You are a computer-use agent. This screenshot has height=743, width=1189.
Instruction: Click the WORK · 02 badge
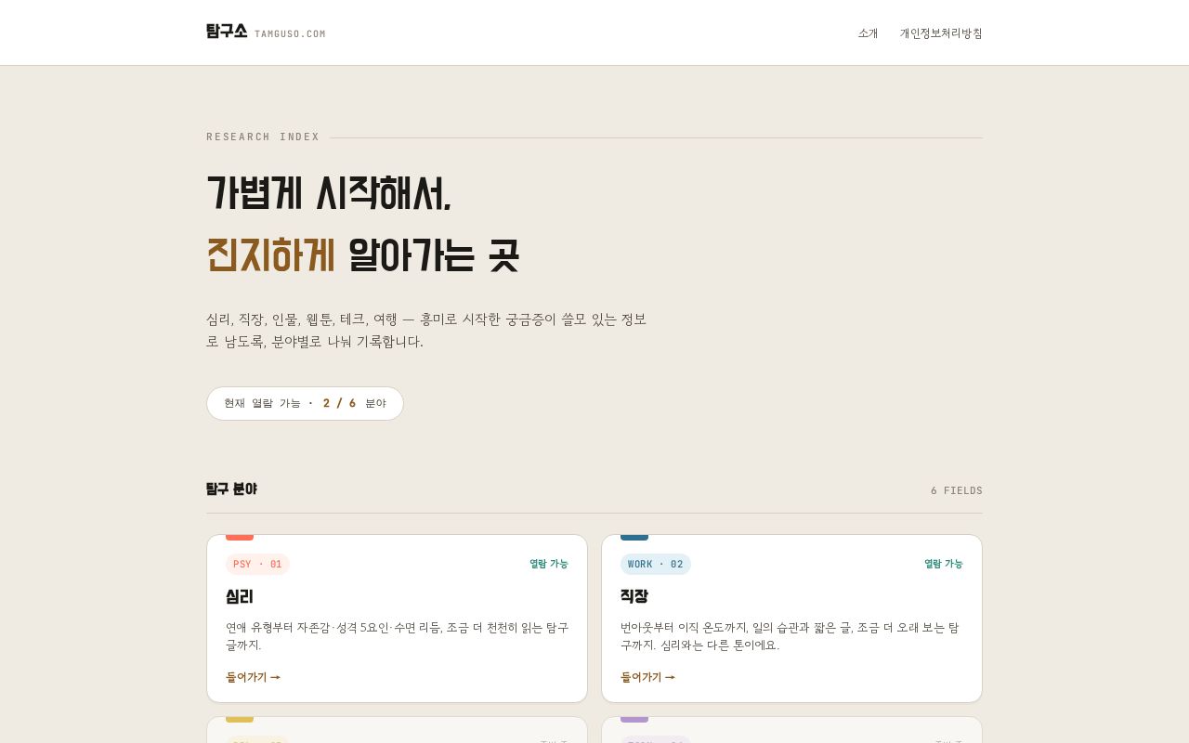pos(656,565)
